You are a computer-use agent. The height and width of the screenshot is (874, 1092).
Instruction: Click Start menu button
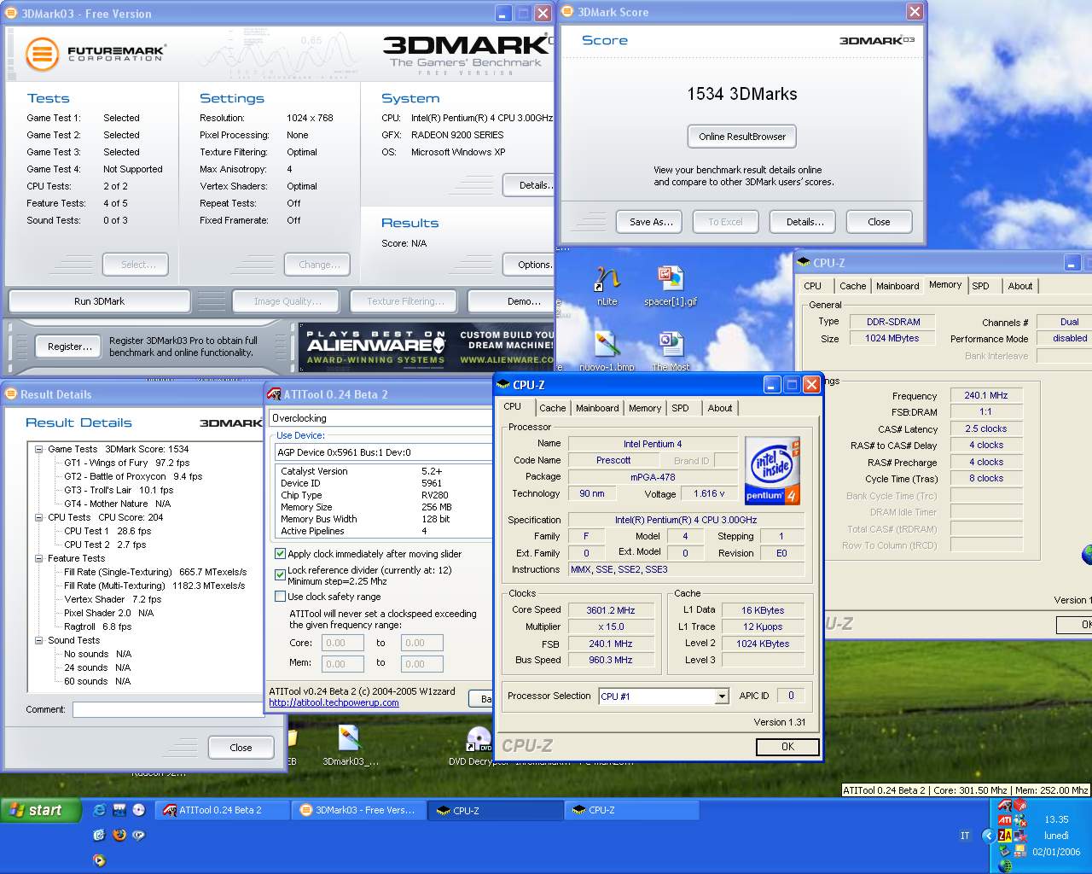click(x=41, y=810)
